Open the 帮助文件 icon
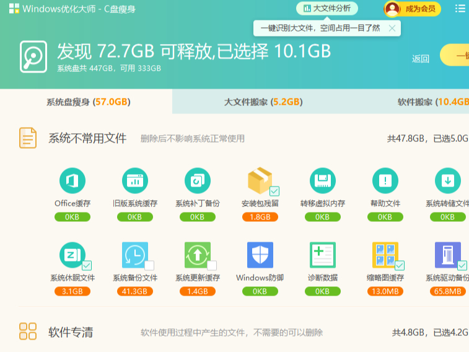The height and width of the screenshot is (352, 469). point(385,180)
